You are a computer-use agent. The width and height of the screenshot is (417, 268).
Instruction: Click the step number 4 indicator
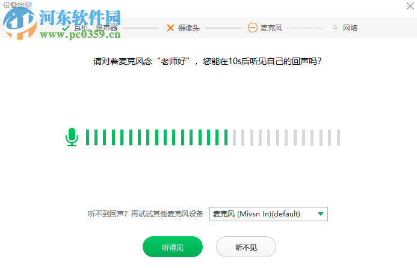tap(335, 28)
